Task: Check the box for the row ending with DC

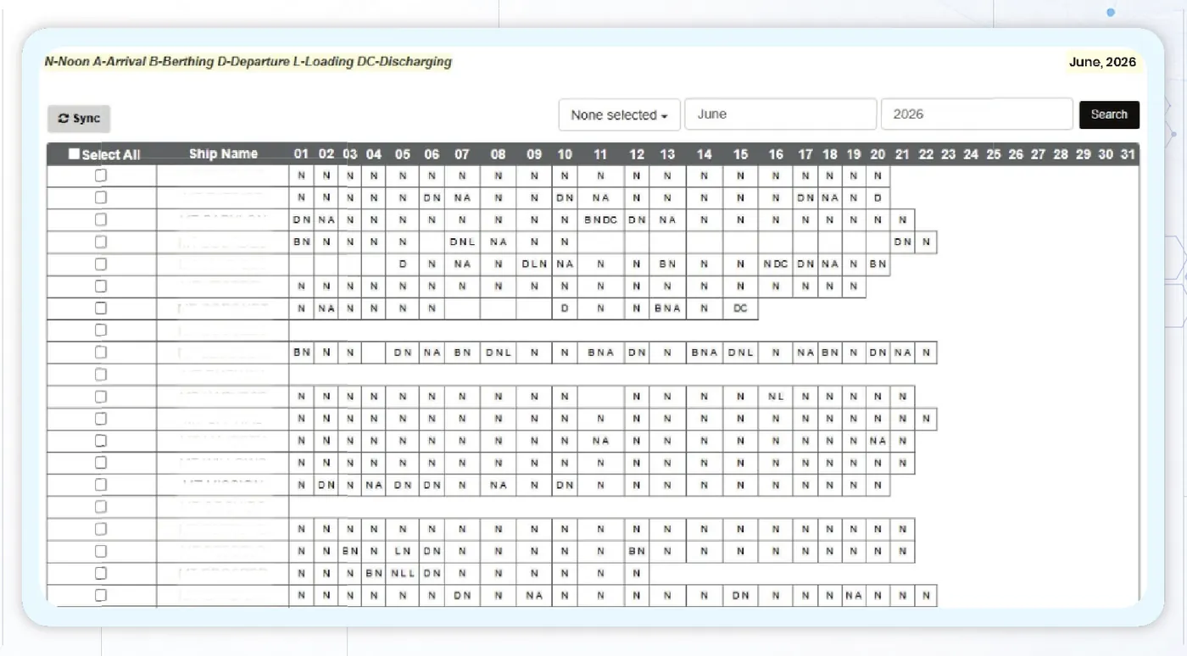Action: (x=101, y=308)
